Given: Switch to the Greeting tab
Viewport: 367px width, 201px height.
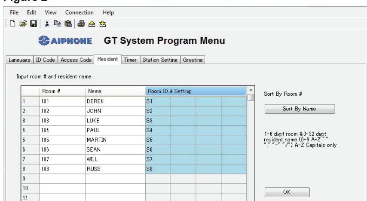Looking at the screenshot, I should 193,60.
